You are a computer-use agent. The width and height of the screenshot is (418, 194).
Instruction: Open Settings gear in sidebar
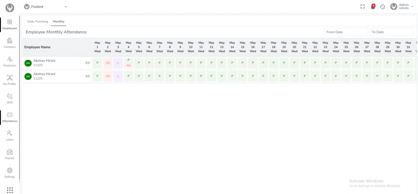coord(10,172)
